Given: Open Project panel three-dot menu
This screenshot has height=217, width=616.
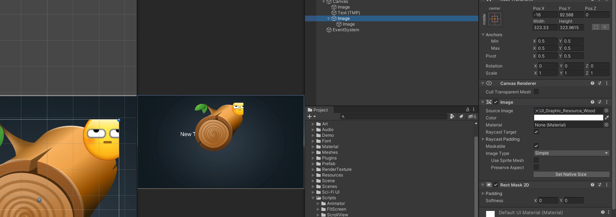Looking at the screenshot, I should pos(474,110).
